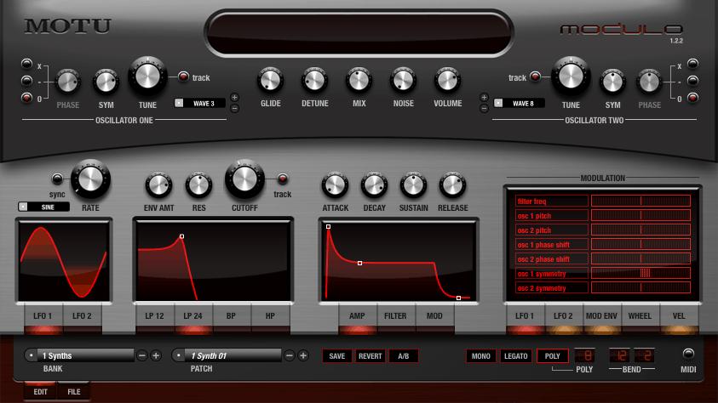Viewport: 718px width, 403px height.
Task: Toggle the LFO sync button
Action: pos(57,179)
